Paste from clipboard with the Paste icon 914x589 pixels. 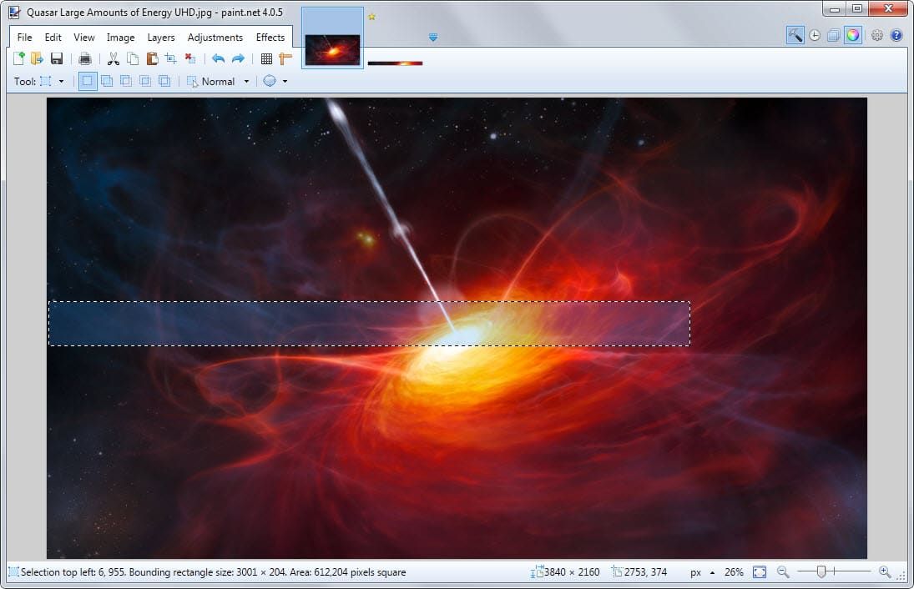[152, 58]
